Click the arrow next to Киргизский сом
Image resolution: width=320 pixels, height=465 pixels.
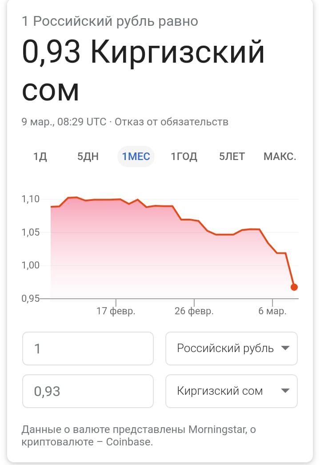[x=285, y=391]
